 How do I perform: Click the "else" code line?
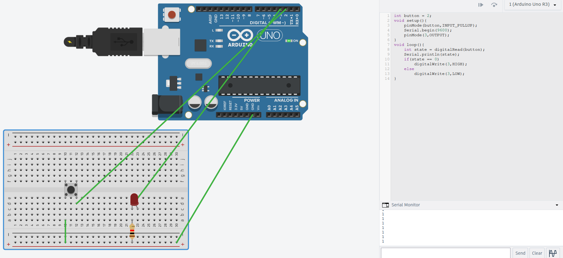409,69
